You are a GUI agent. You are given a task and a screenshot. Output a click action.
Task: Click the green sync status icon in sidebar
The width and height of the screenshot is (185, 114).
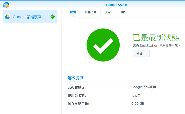[x=53, y=17]
